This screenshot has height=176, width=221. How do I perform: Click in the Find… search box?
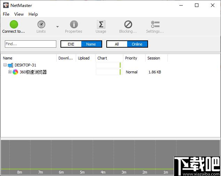pyautogui.click(x=31, y=44)
